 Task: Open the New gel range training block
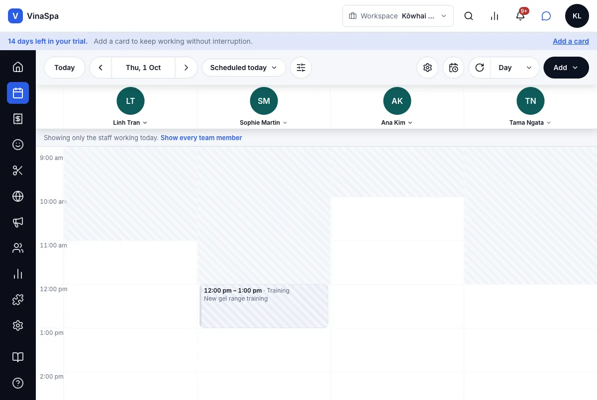(x=264, y=306)
